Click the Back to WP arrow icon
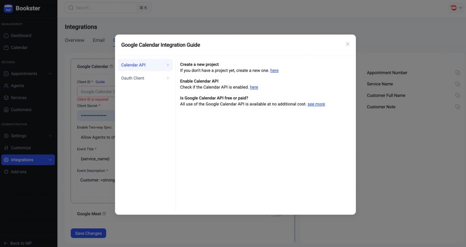The image size is (466, 247). (5, 243)
